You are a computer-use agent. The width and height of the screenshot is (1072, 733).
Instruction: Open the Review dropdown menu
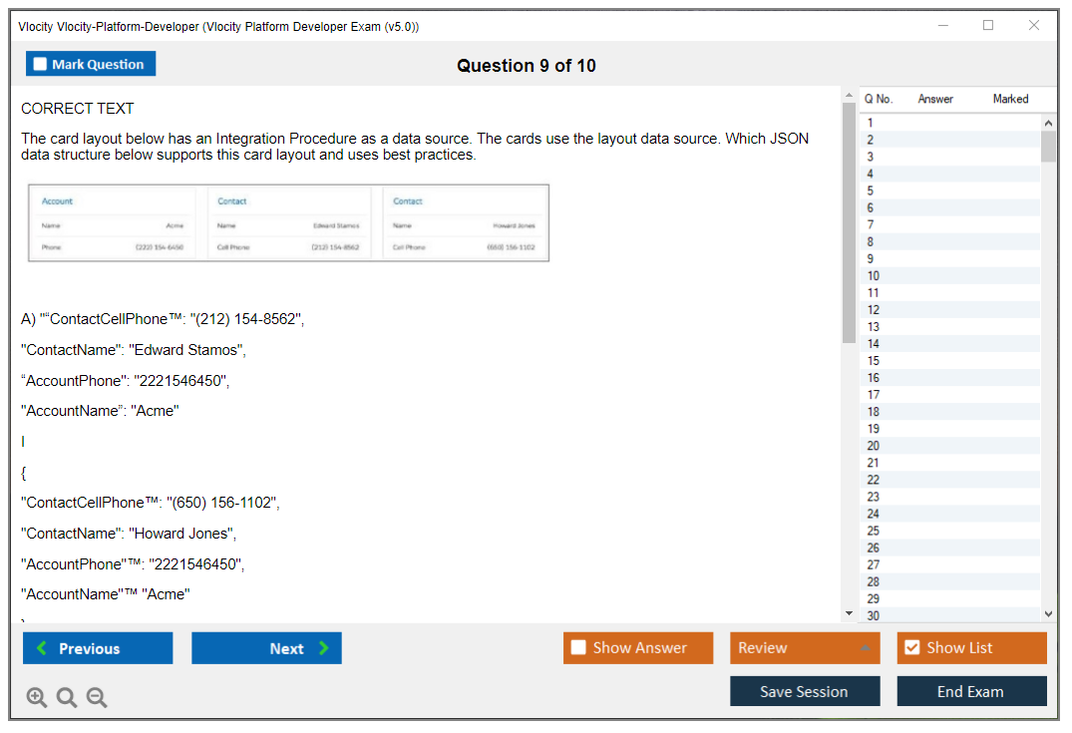(x=865, y=648)
